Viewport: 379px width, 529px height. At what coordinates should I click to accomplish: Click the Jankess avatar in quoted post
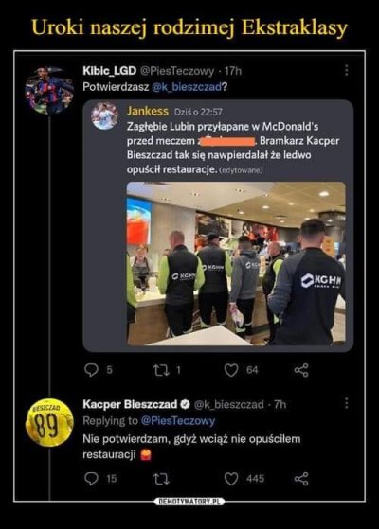105,116
